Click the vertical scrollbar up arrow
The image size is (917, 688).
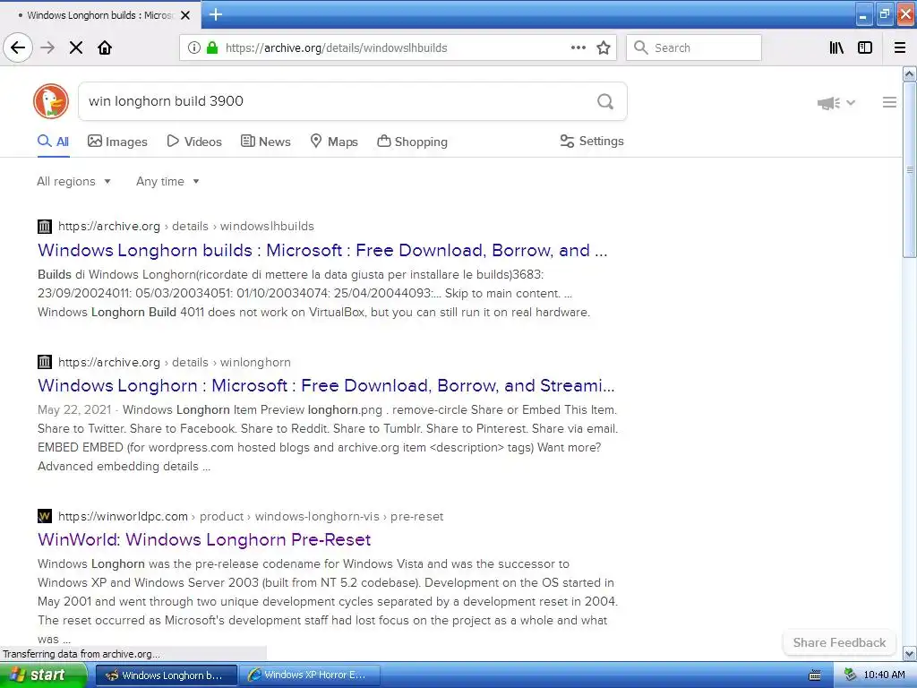pos(910,74)
